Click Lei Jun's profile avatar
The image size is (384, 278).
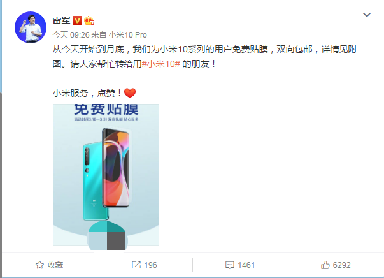[x=31, y=27]
